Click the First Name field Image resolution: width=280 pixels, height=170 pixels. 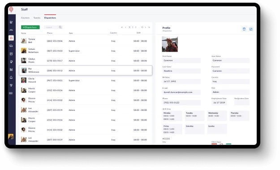tap(181, 61)
